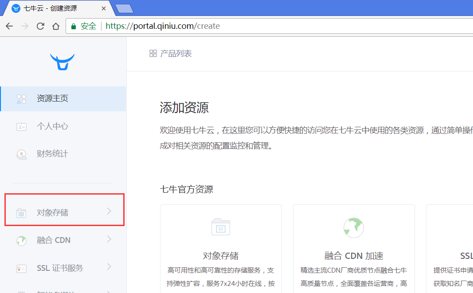Select the SSL 证书服务 certificate icon
Viewport: 473px width, 293px height.
pos(21,268)
